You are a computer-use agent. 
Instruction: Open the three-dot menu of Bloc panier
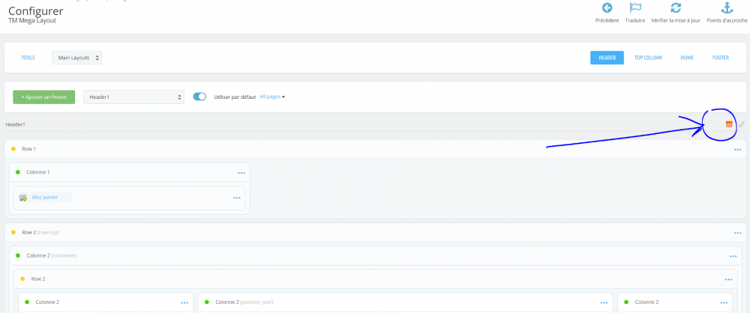[x=237, y=198]
